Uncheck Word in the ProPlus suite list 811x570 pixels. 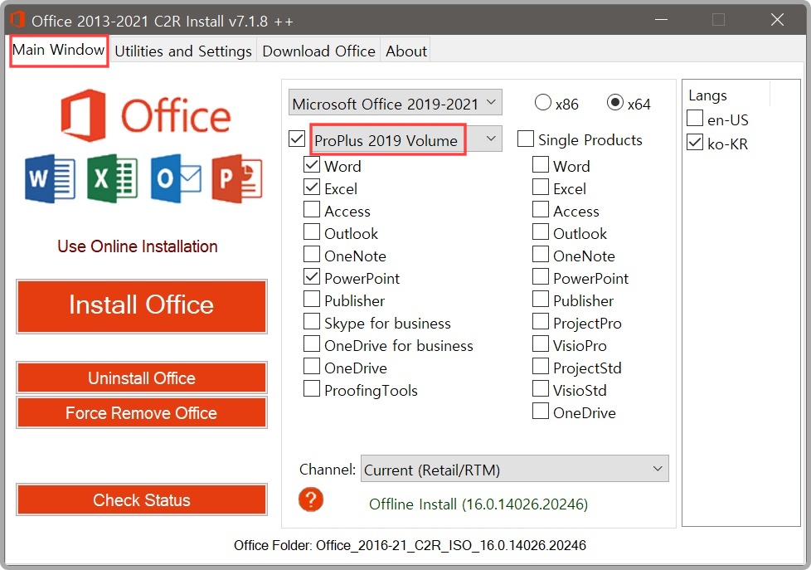click(x=311, y=165)
